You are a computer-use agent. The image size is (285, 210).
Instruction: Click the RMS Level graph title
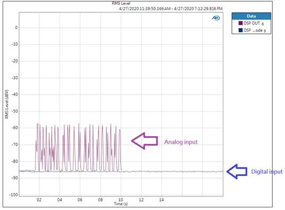point(121,3)
